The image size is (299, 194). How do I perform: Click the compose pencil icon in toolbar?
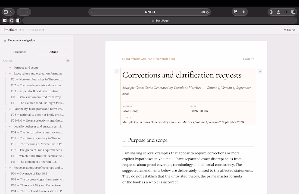tap(236, 12)
